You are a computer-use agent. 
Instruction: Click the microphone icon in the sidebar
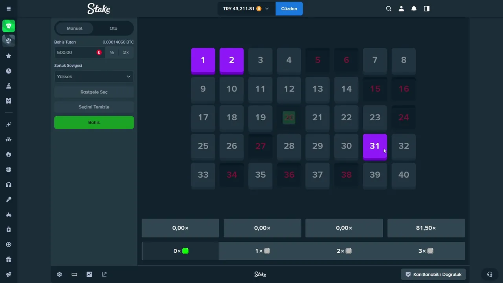(x=9, y=200)
